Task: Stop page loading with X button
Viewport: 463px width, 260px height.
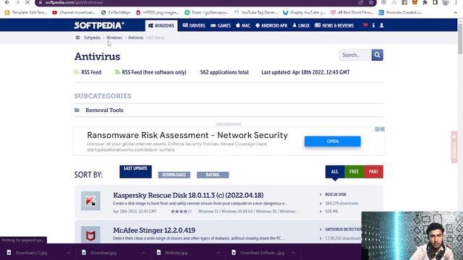Action: (27, 2)
